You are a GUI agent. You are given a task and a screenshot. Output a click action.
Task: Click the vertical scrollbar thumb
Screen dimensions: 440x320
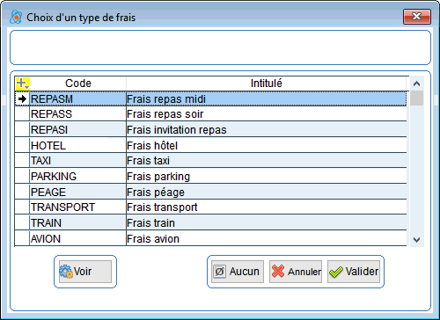(x=416, y=98)
